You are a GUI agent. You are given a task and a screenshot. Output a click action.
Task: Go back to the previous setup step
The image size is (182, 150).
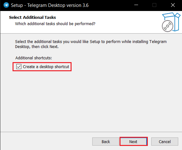pyautogui.click(x=106, y=142)
